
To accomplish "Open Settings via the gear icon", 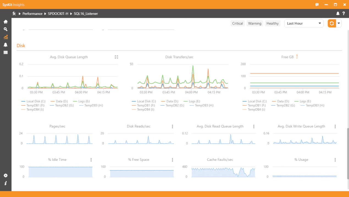I will pos(5,176).
